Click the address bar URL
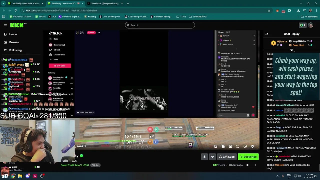The image size is (320, 180). point(62,10)
